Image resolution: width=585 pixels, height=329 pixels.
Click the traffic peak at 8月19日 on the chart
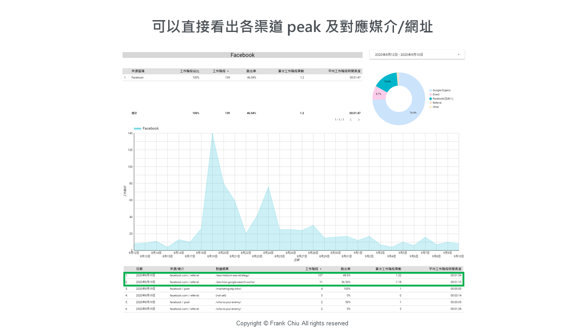212,135
